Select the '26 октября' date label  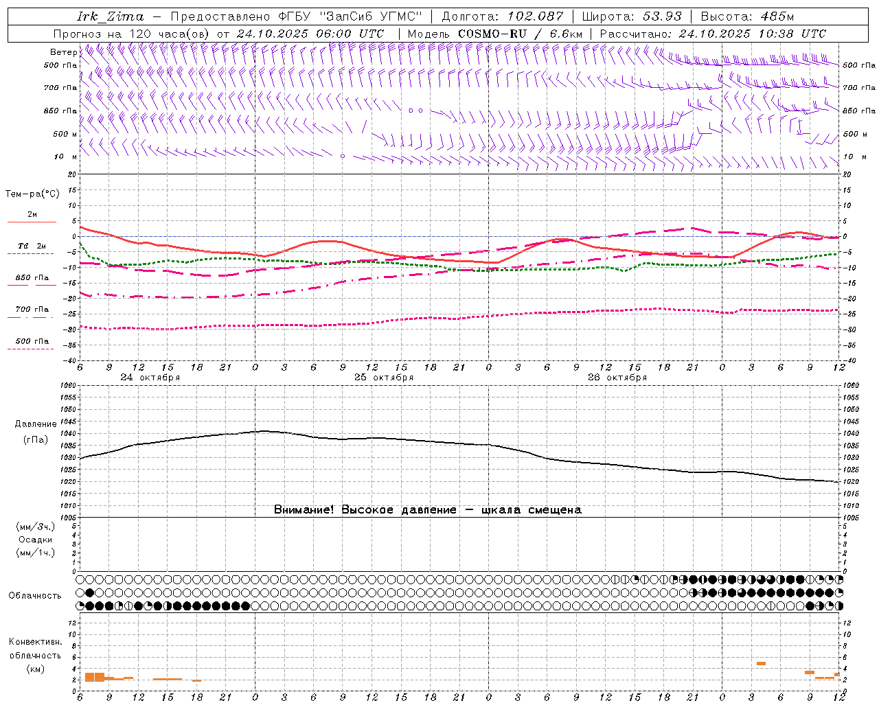(x=617, y=378)
